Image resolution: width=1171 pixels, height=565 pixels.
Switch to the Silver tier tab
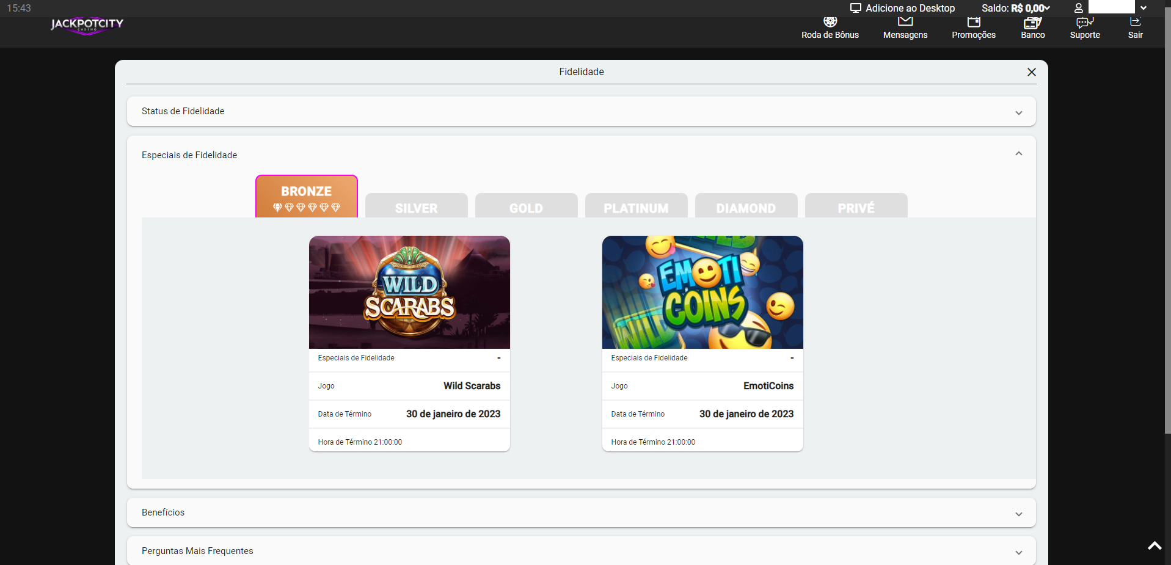click(417, 206)
